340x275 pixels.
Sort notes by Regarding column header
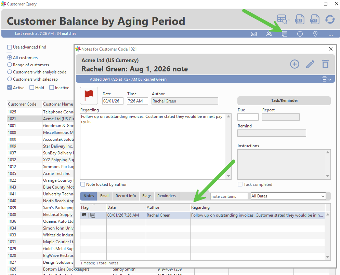click(x=258, y=207)
